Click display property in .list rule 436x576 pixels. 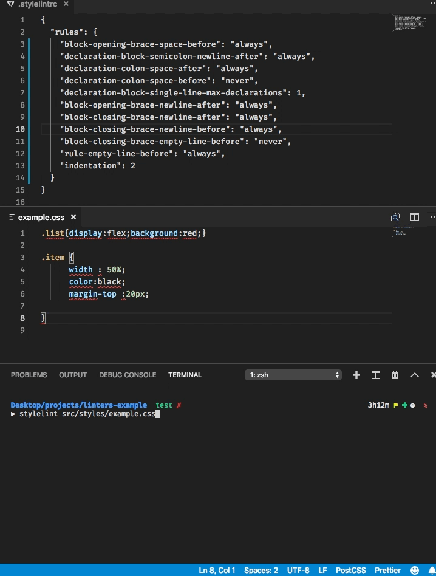pyautogui.click(x=86, y=233)
